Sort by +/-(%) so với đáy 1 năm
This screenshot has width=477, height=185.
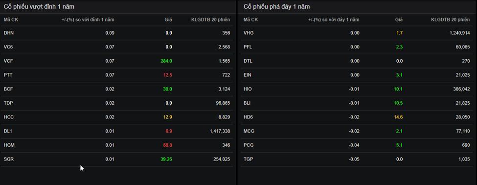coord(334,20)
